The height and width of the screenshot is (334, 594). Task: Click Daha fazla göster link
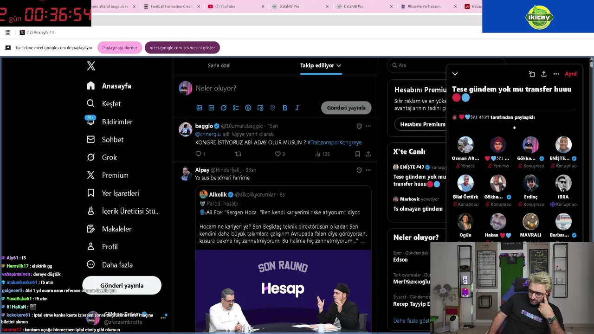(412, 321)
